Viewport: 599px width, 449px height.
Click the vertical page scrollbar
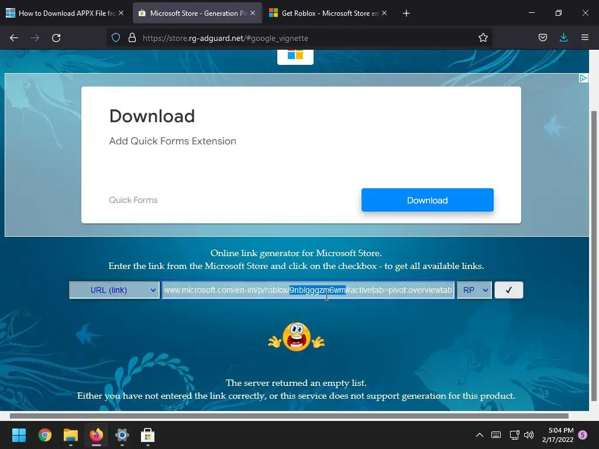[594, 256]
